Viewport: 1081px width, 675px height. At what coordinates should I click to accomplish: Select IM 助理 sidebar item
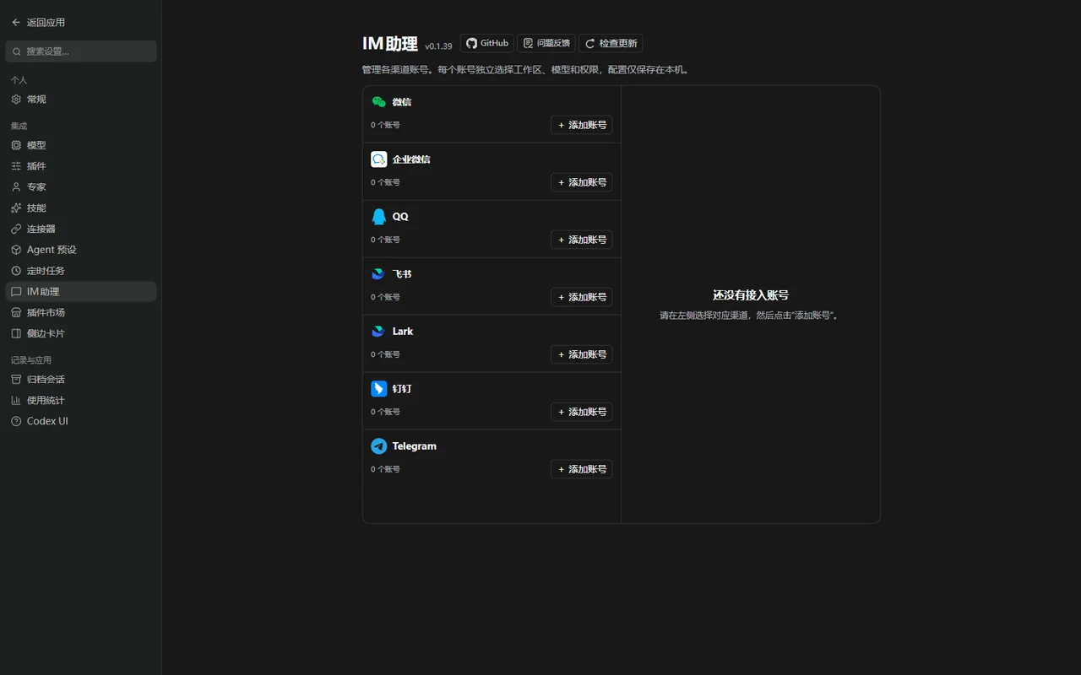(x=81, y=292)
